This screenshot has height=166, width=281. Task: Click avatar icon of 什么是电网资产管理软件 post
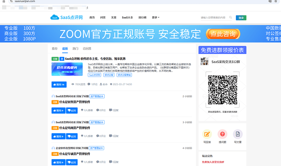[x=53, y=122]
